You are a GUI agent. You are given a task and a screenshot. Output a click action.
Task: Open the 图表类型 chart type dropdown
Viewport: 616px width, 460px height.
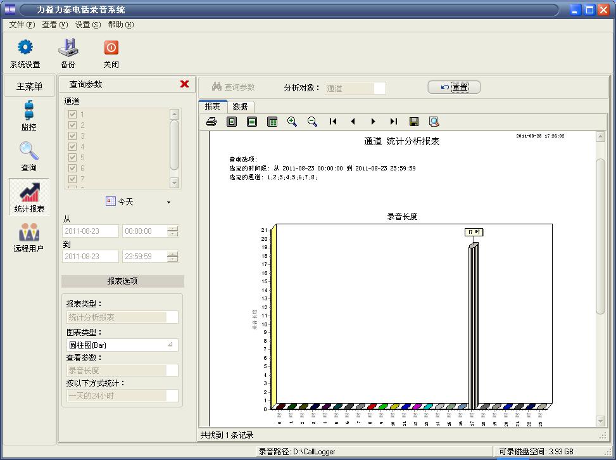pos(170,345)
